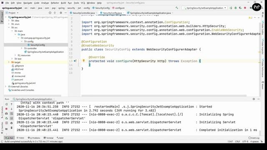Toggle the Problems tool window
The image size is (267, 150).
(x=34, y=138)
